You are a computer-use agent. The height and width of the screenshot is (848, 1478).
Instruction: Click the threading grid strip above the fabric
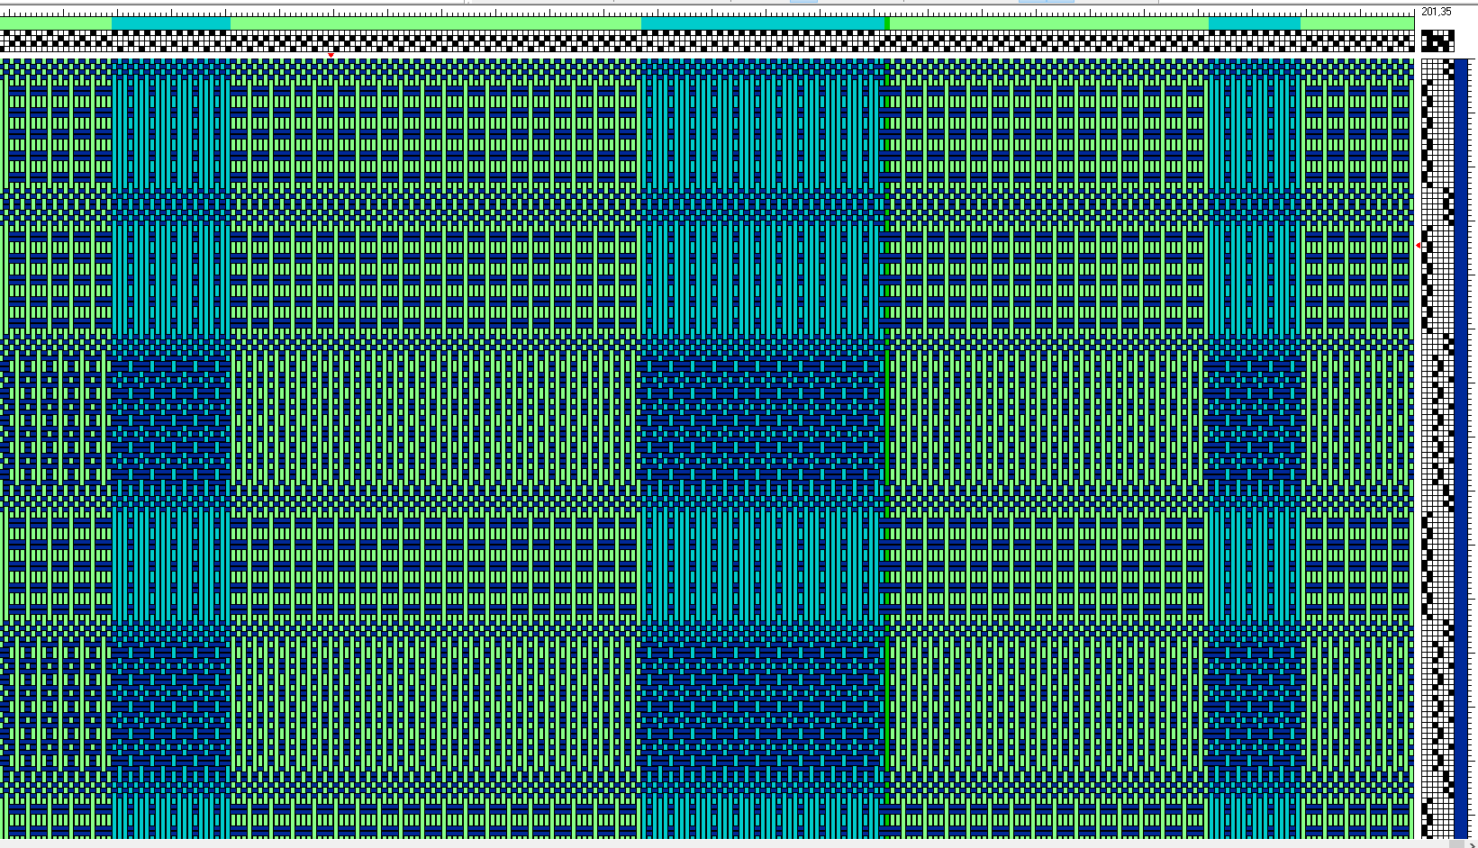click(707, 41)
